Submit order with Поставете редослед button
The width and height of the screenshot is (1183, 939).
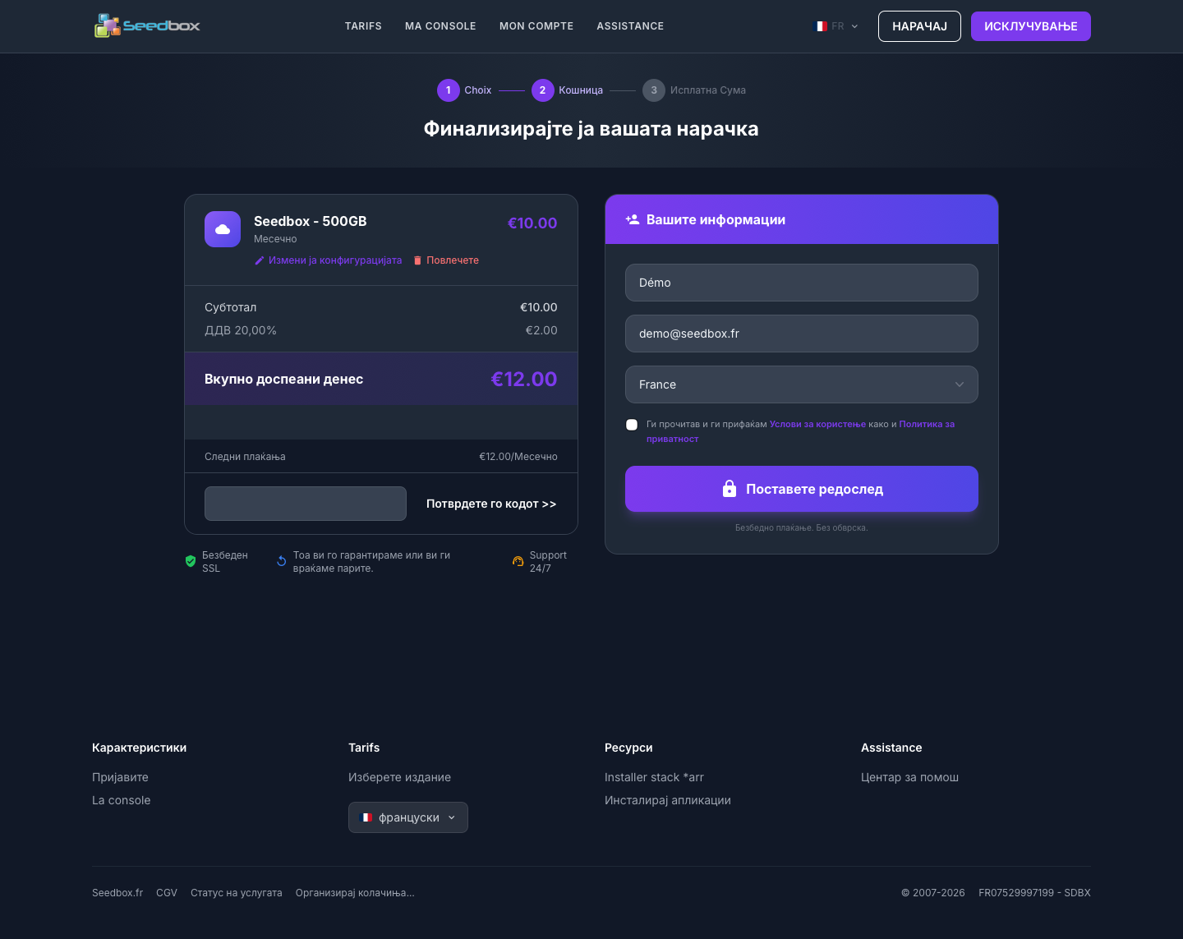[x=802, y=489]
